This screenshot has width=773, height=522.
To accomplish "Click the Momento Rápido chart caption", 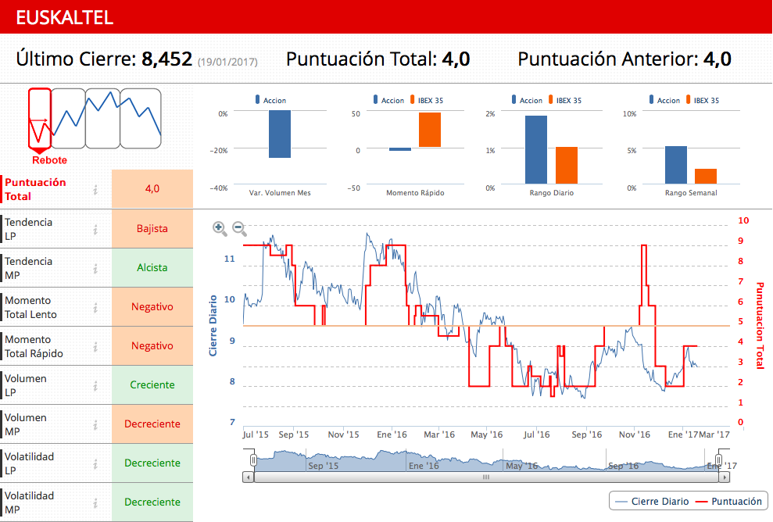I will (415, 193).
